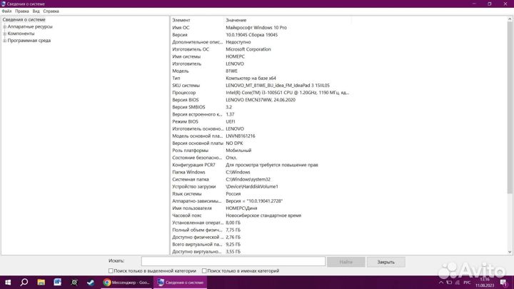Open File Explorer from the taskbar
Viewport: 514px width, 289px height.
pos(41,283)
